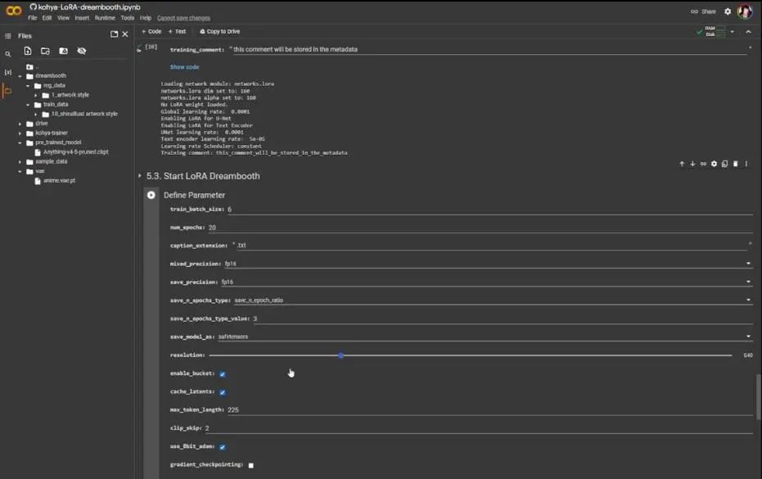Click the mount Google Drive icon
The width and height of the screenshot is (762, 479).
click(x=63, y=51)
